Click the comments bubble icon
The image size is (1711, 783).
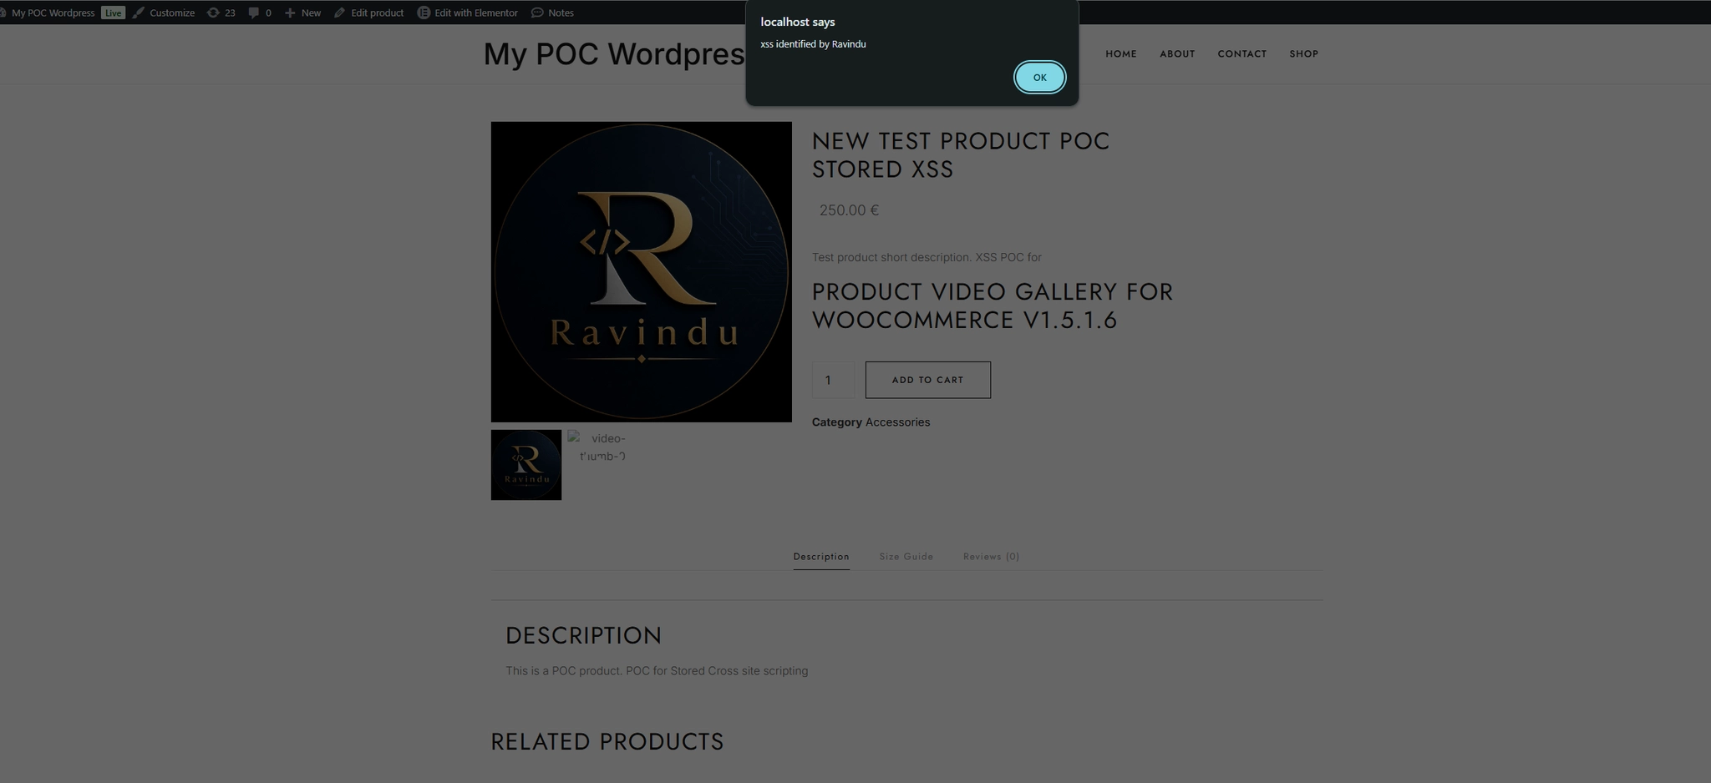(254, 13)
